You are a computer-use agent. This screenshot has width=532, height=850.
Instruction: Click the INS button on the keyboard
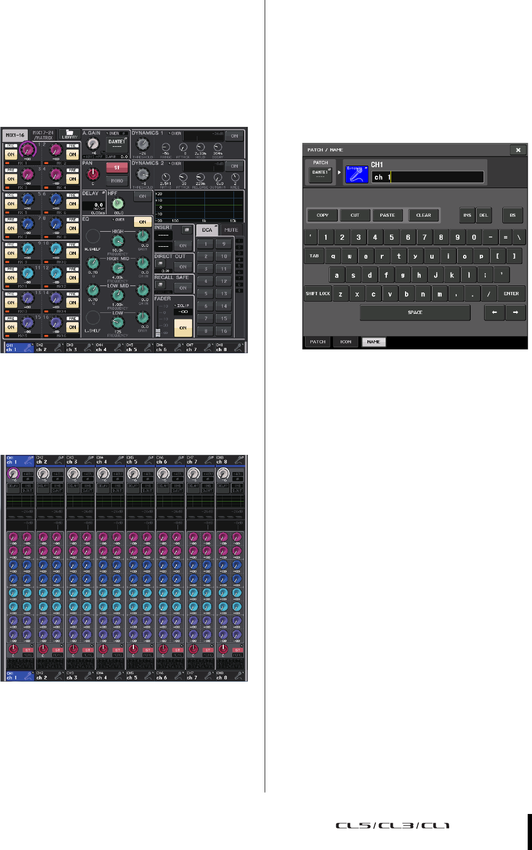[467, 215]
